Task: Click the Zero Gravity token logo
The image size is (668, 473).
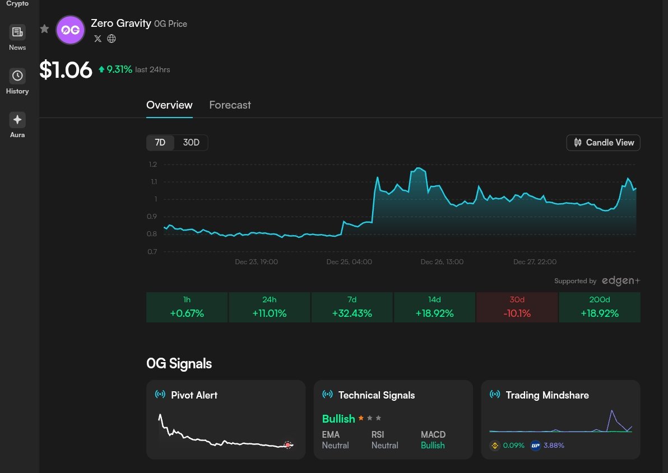Action: coord(70,30)
